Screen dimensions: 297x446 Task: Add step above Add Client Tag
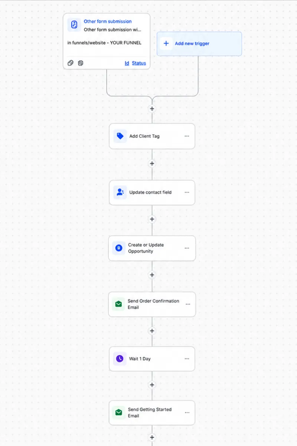[x=152, y=109]
